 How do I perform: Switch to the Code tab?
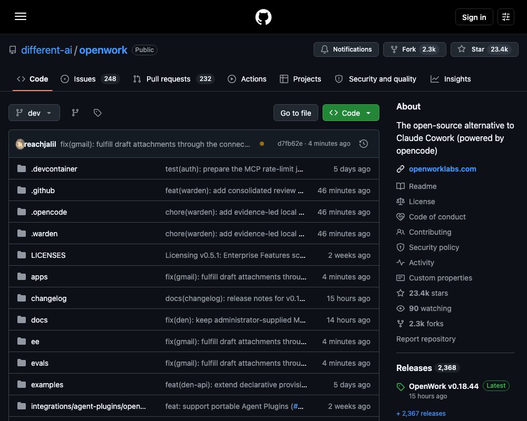click(33, 79)
